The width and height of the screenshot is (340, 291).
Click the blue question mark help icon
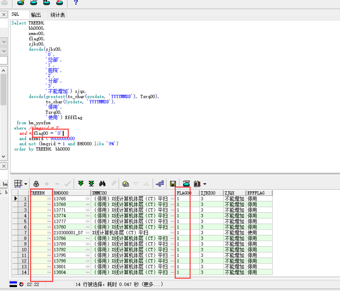click(x=76, y=3)
